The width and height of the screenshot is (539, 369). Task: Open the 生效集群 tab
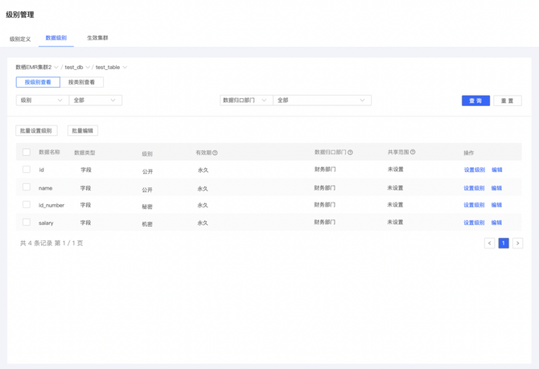point(97,38)
